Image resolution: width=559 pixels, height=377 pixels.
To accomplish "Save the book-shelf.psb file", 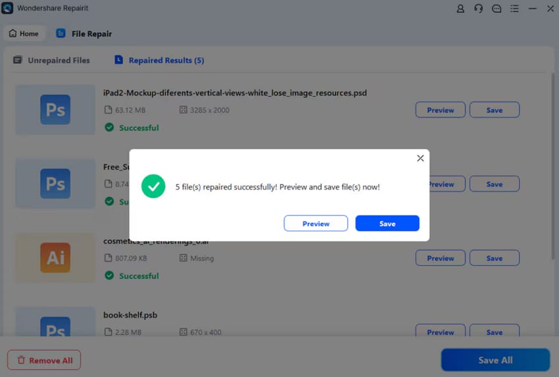I will tap(494, 331).
